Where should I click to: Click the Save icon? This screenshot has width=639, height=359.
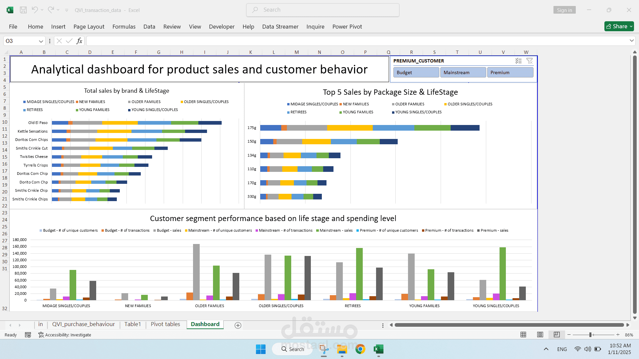23,10
